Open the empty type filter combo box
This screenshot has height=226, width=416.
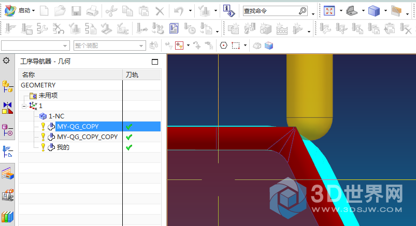(35, 46)
